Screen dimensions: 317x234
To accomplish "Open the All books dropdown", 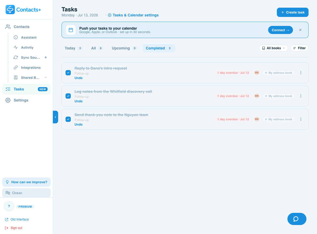I will click(273, 48).
